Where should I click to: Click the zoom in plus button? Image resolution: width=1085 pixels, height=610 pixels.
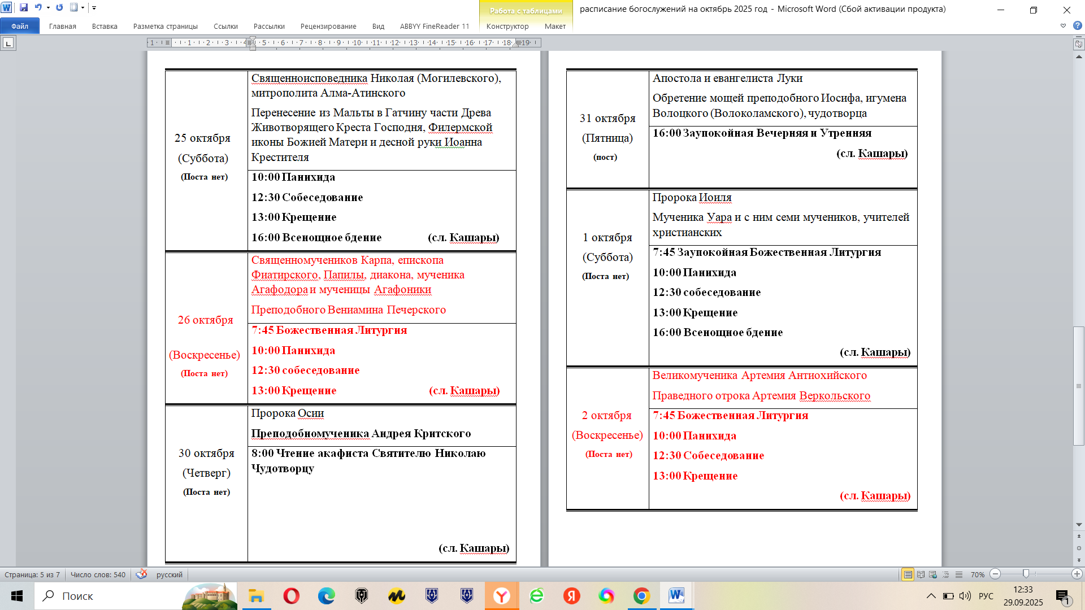1077,574
